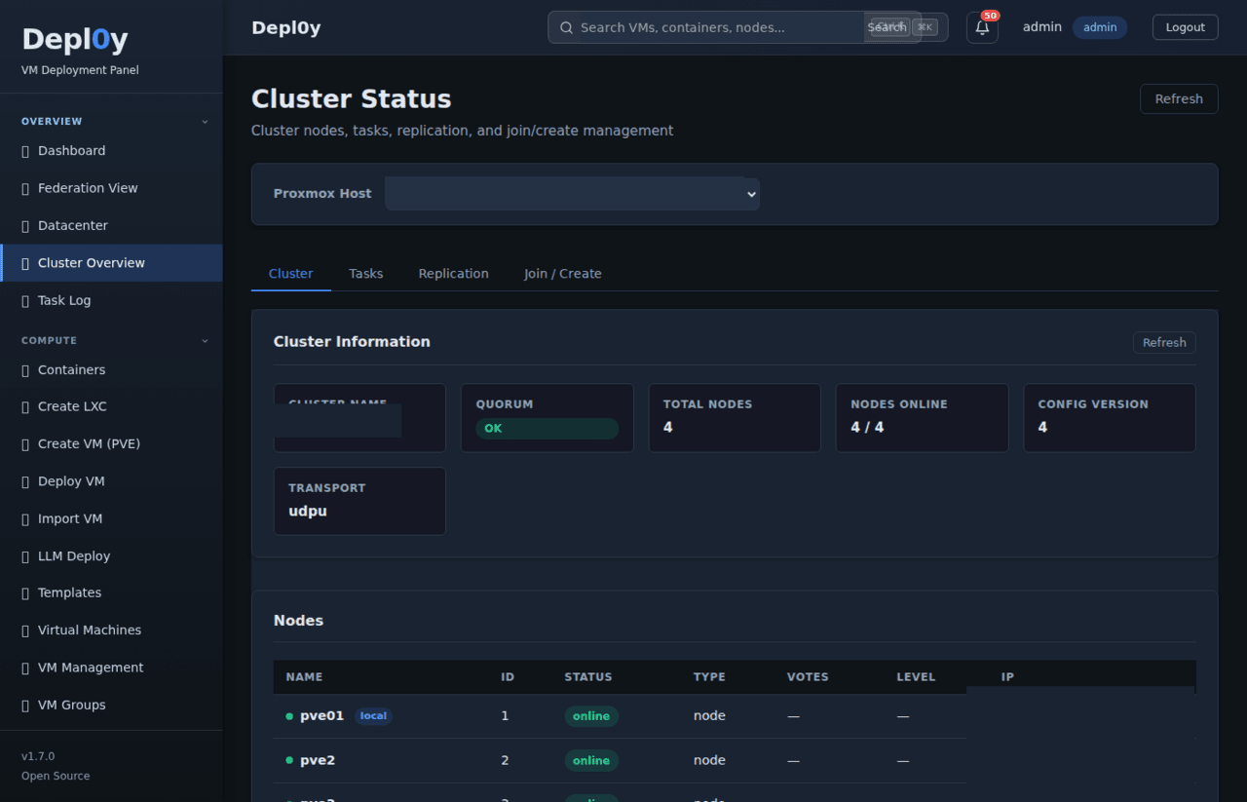Click the CONFIG VERSION card

point(1110,417)
